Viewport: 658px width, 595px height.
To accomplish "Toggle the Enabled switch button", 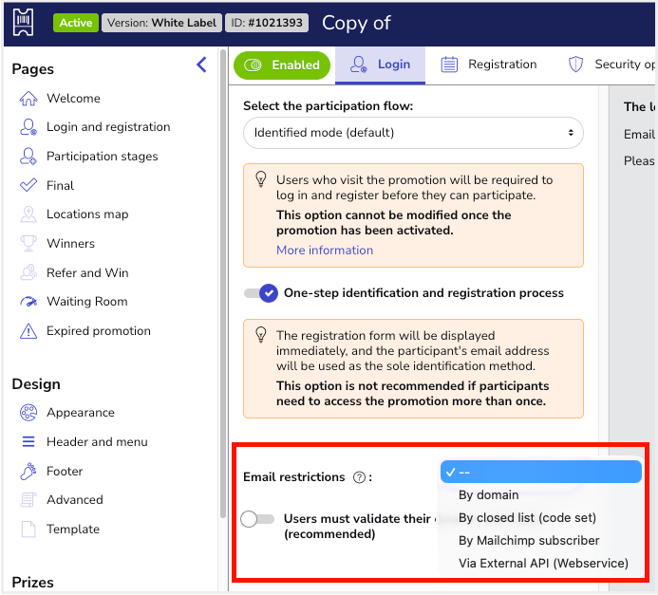I will point(282,65).
